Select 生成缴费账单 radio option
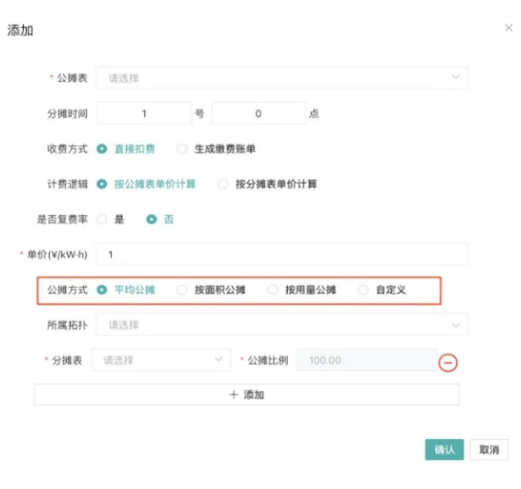Image resolution: width=521 pixels, height=489 pixels. click(182, 149)
